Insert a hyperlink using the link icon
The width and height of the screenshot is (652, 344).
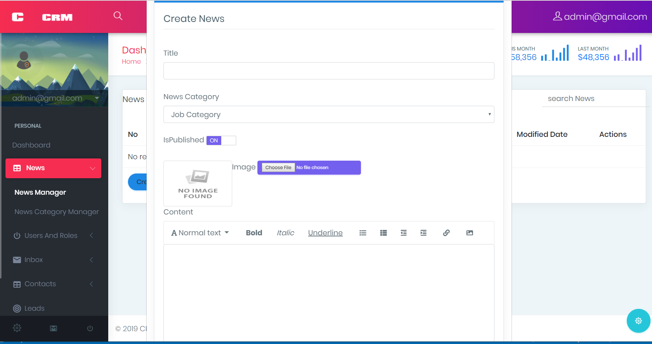point(446,233)
